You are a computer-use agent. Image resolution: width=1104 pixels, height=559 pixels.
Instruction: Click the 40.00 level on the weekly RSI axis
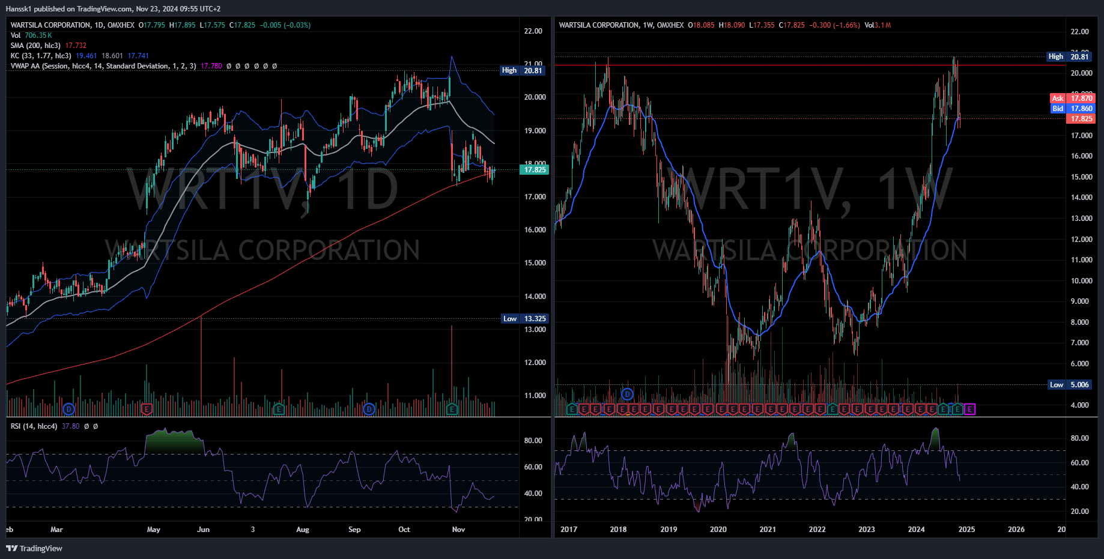1080,487
